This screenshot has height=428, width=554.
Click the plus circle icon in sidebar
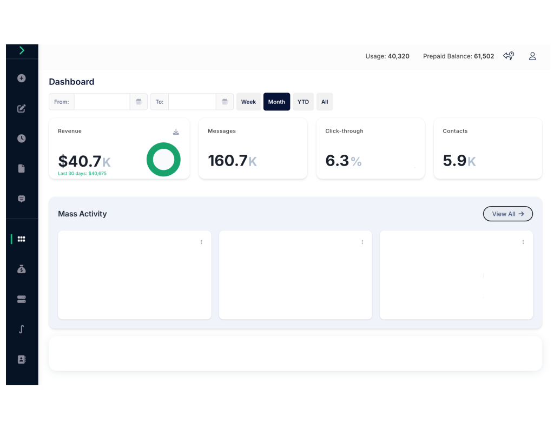tap(22, 78)
